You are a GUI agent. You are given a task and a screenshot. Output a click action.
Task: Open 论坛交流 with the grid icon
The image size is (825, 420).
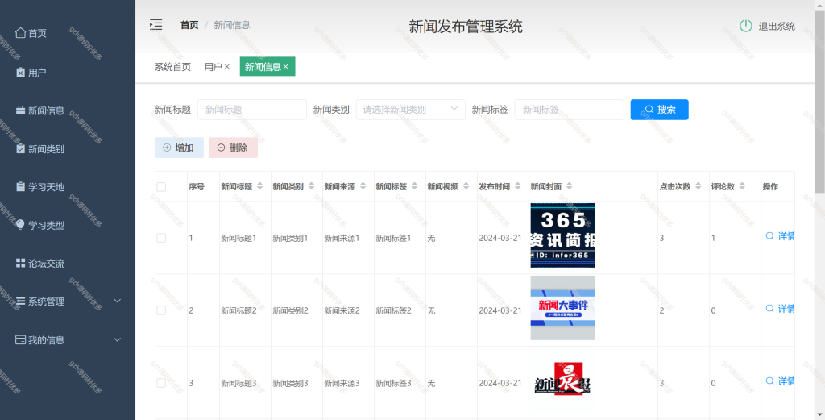[x=20, y=263]
